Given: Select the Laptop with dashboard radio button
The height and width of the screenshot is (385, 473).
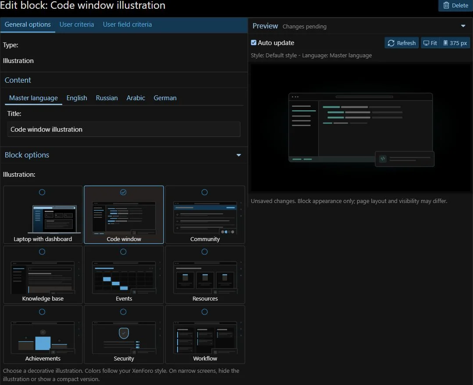Looking at the screenshot, I should (x=42, y=192).
